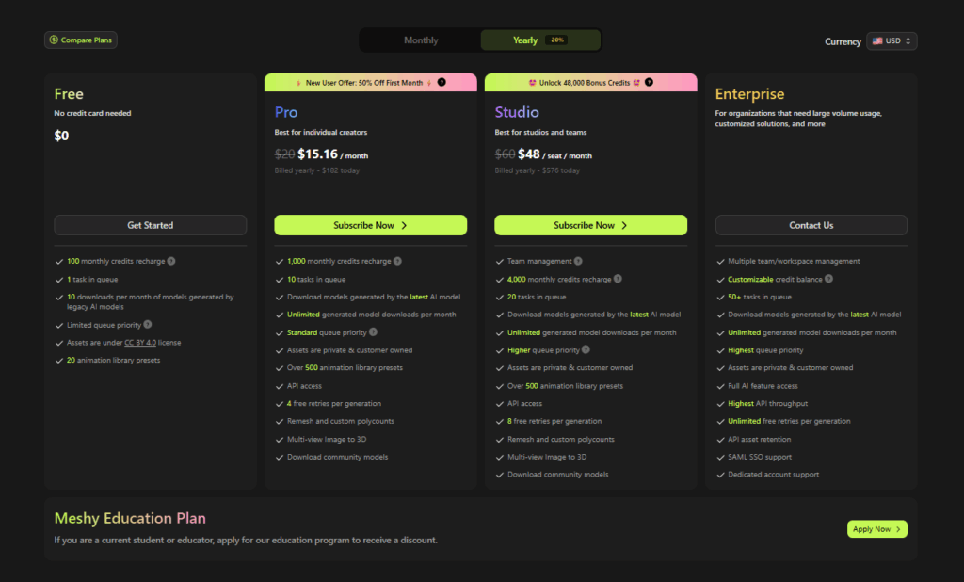Click info icon on New User Offer banner
This screenshot has width=964, height=582.
point(442,83)
